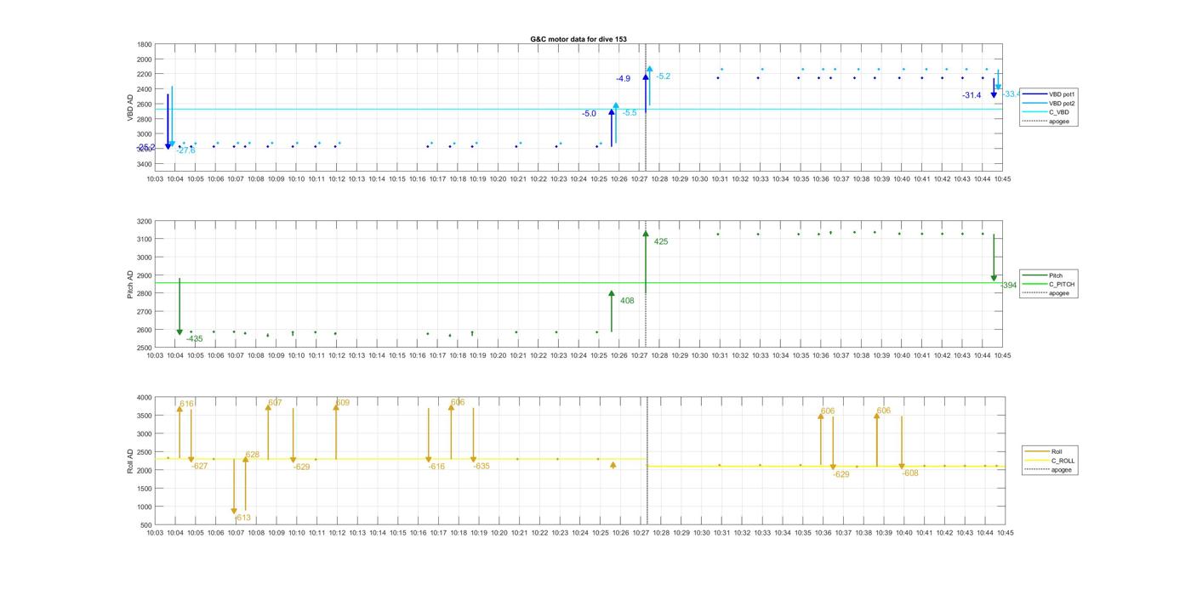Click the Roll arrow labeled -608

coord(902,444)
